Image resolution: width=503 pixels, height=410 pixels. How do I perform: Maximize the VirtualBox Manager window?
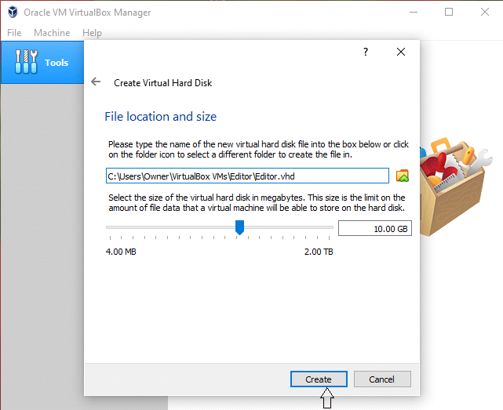[449, 13]
